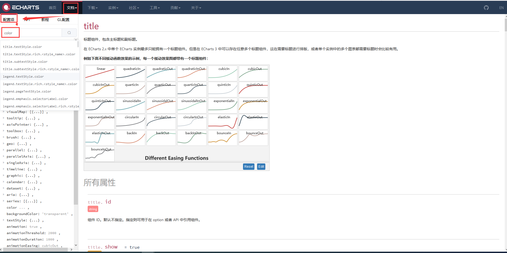Expand the timeline tree node
The image size is (507, 253).
click(3, 169)
